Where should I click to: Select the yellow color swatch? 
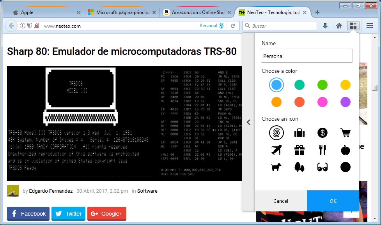pyautogui.click(x=345, y=85)
